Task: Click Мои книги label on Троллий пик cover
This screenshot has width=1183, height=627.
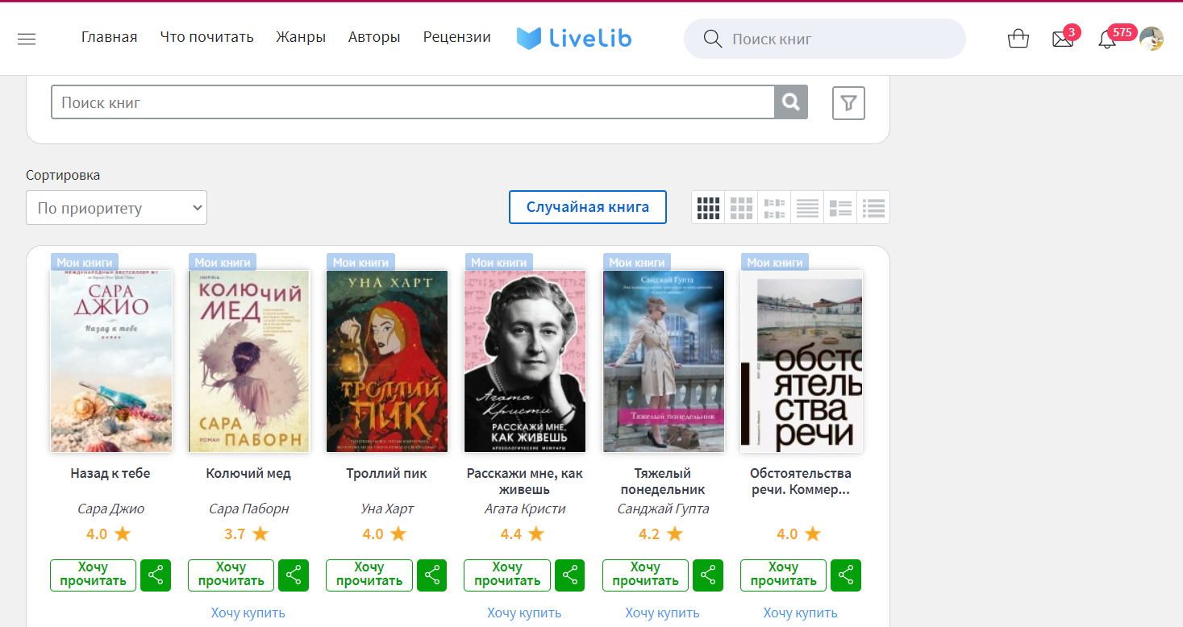Action: (x=360, y=262)
